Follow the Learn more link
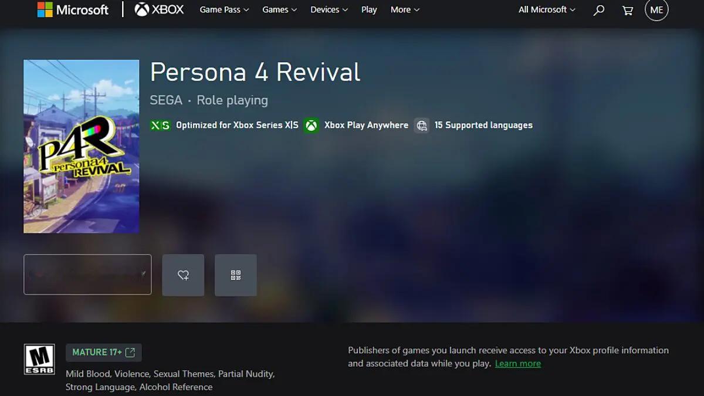 [x=518, y=364]
